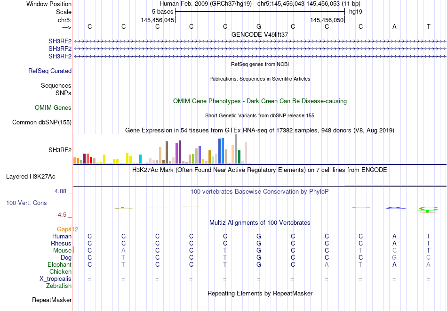Click the 'Common dbSNP(155)' track label
447x311 pixels.
(42, 122)
